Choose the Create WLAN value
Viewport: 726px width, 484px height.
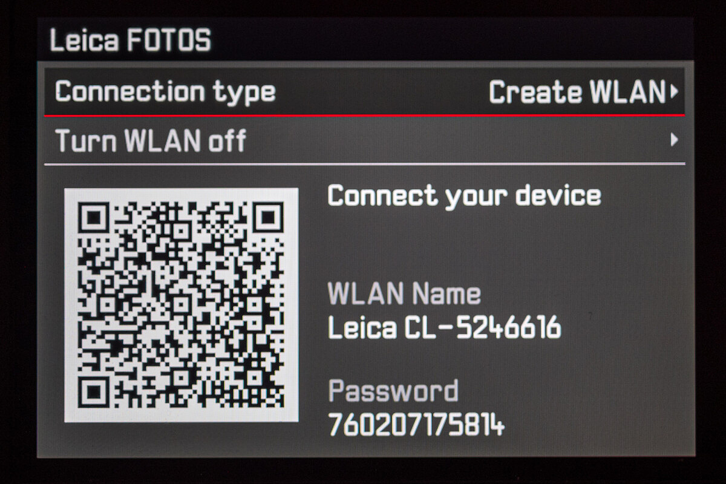[x=577, y=93]
